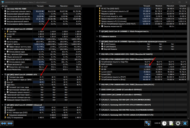This screenshot has height=128, width=190.
Task: Click the Максимум column header on right
Action: 169,6
